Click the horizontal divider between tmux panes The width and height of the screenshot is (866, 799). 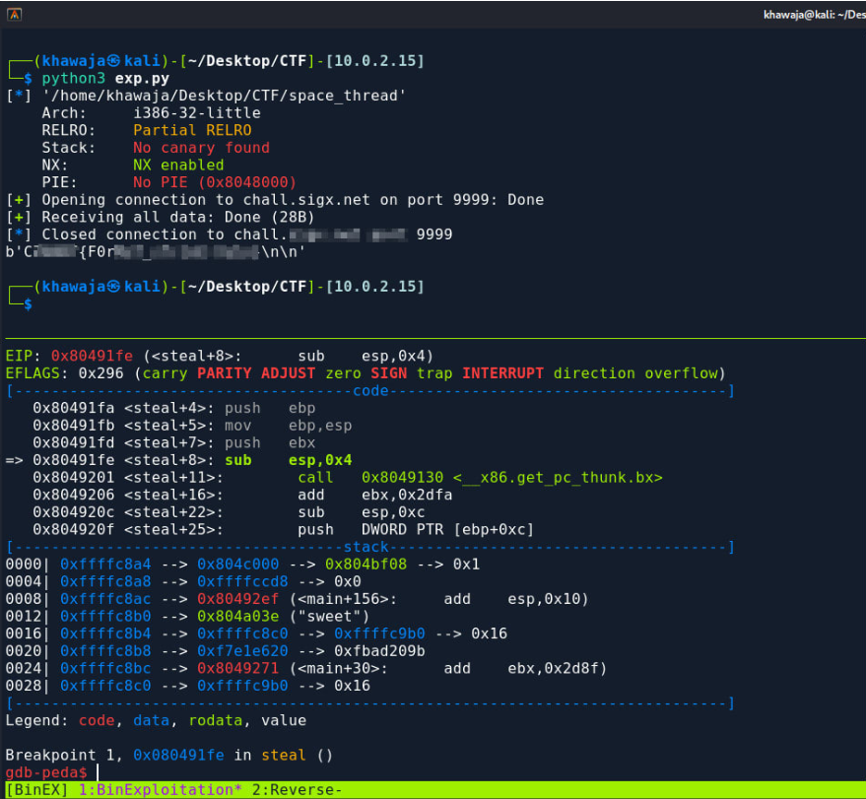(433, 338)
